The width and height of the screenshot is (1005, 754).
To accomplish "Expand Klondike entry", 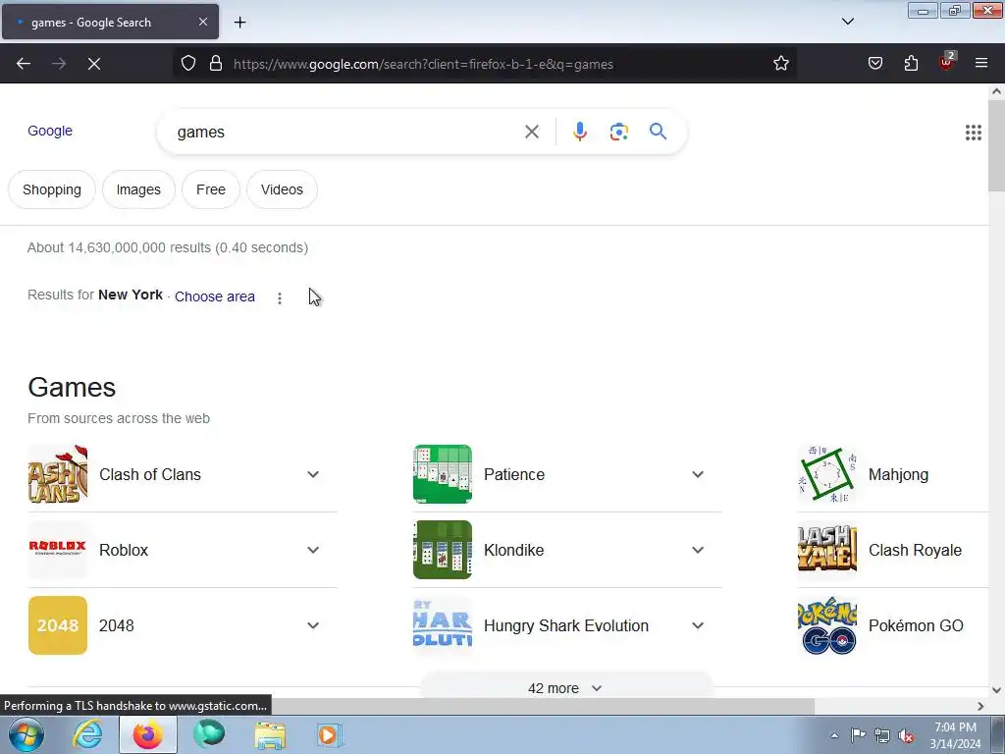I will (x=698, y=550).
